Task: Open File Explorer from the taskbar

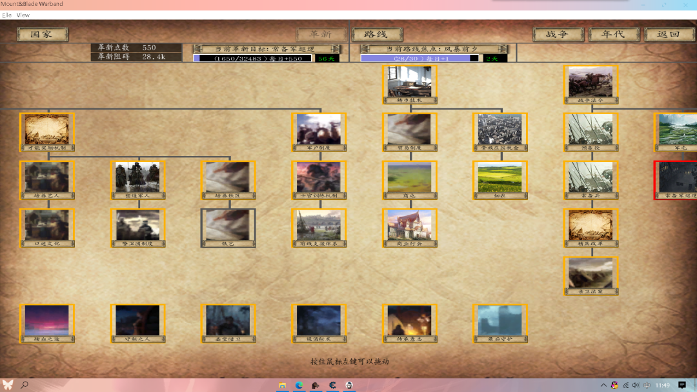Action: 282,386
